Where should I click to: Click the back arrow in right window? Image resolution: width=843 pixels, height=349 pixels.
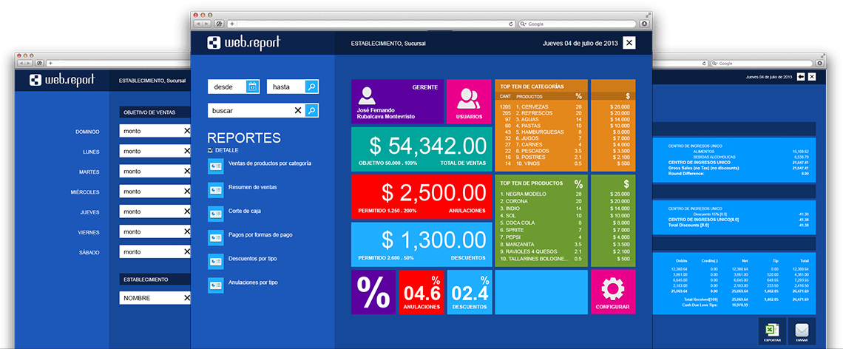coord(800,77)
